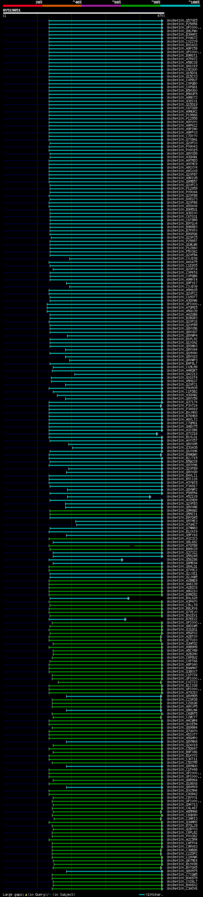203x897 pixels.
Task: Open hit UniRef100_P09672
Action: coord(182,38)
